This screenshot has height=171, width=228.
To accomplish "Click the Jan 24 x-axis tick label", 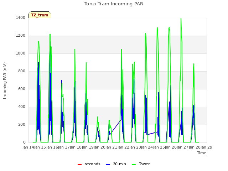I will [x=147, y=147].
